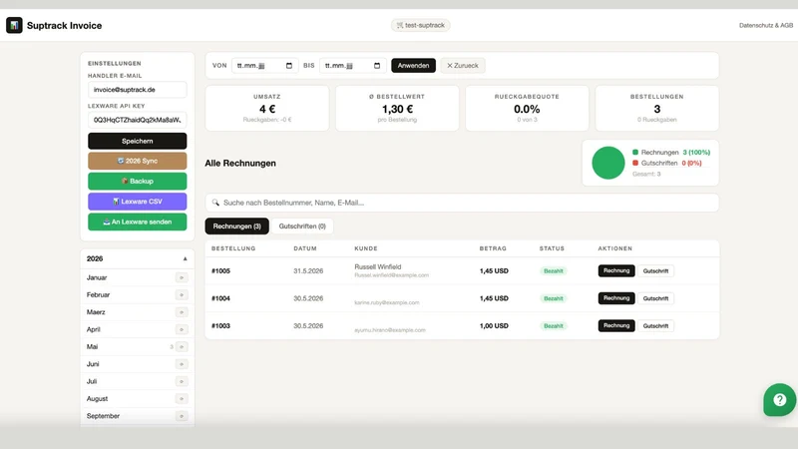Create Gutschrift for order #1005
This screenshot has width=798, height=449.
tap(655, 270)
